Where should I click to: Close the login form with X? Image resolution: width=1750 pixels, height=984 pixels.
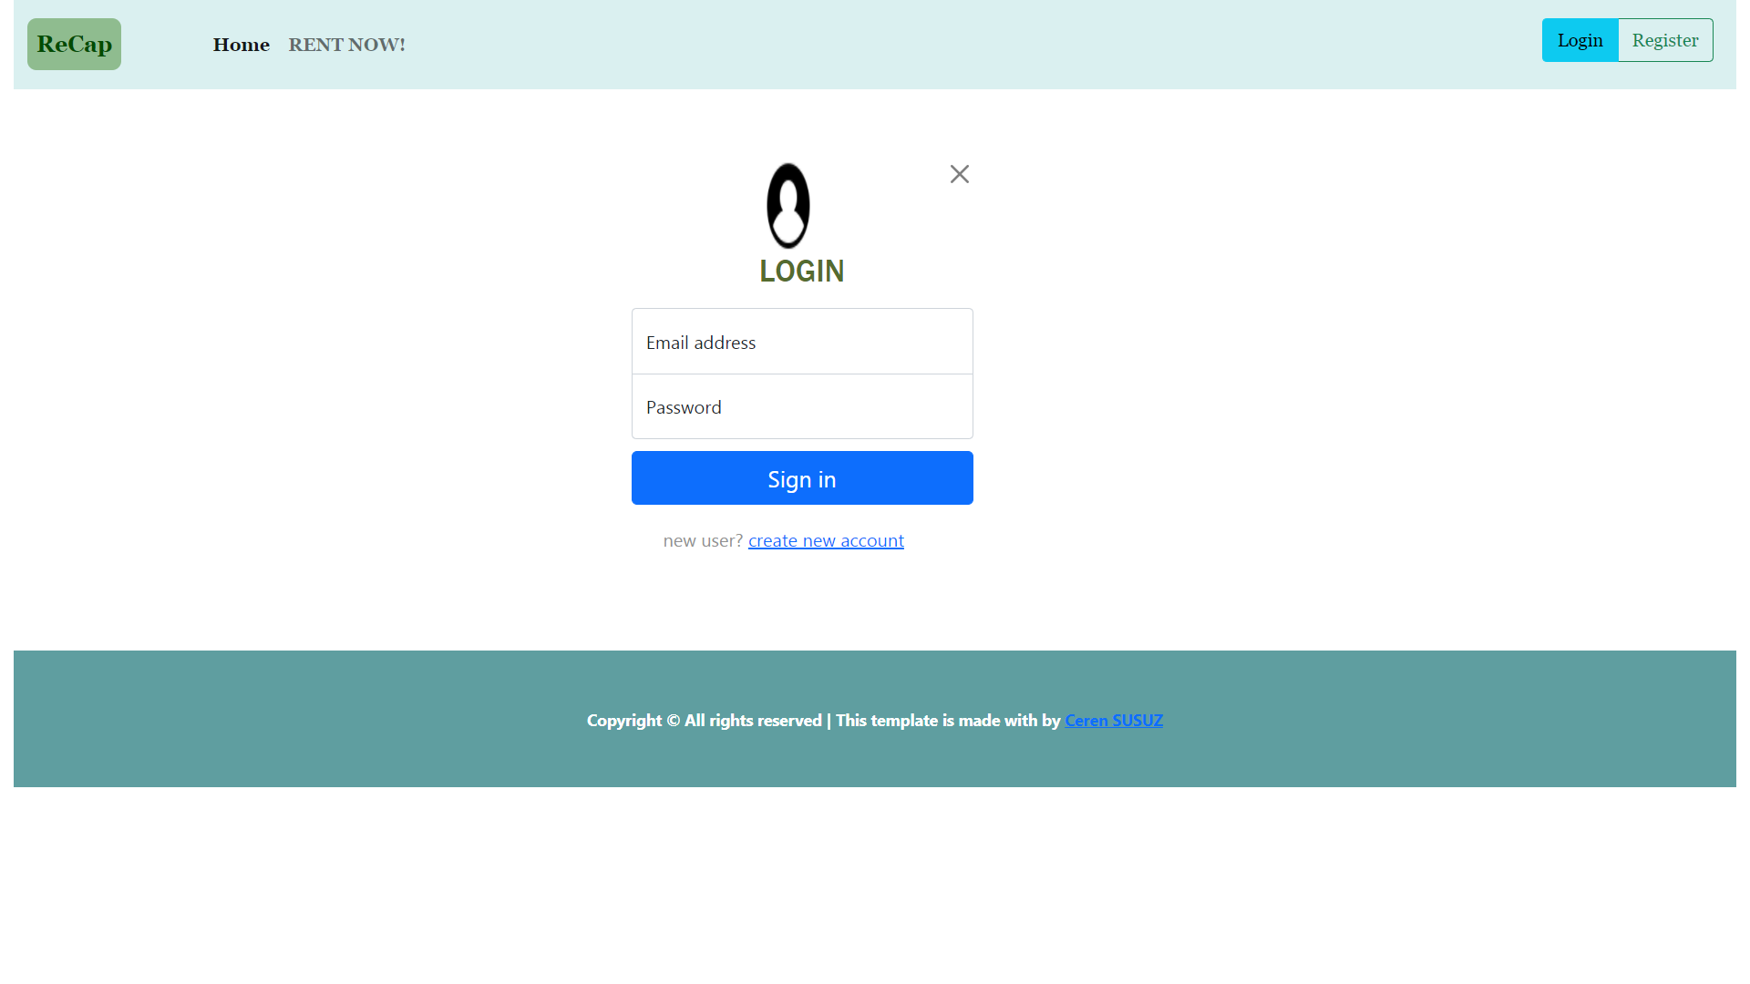coord(959,174)
